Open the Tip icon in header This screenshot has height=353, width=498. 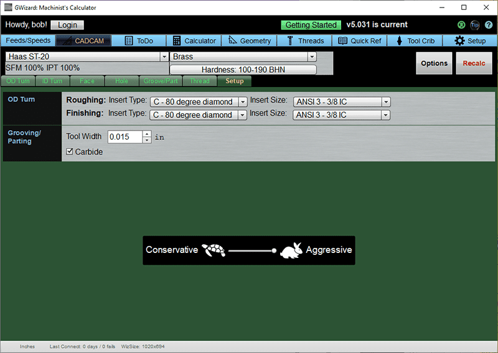[x=475, y=25]
